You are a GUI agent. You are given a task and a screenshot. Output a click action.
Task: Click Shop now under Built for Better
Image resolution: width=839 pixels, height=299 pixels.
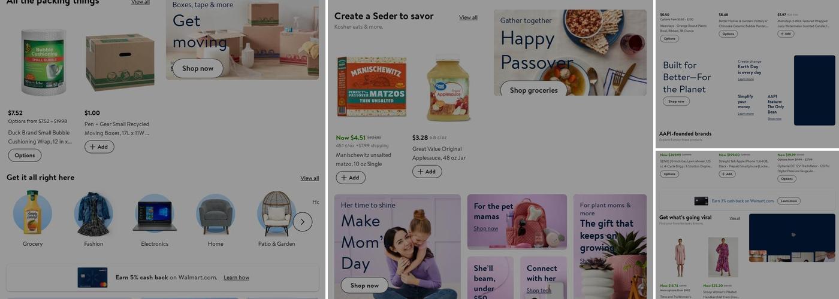point(676,102)
